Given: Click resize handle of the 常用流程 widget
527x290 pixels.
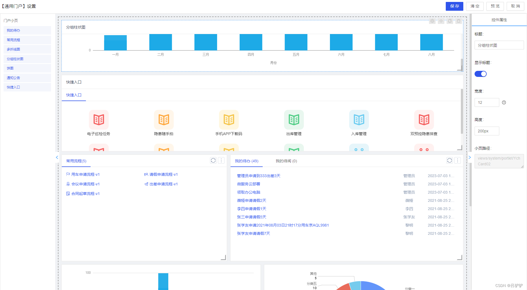Looking at the screenshot, I should coord(223,257).
